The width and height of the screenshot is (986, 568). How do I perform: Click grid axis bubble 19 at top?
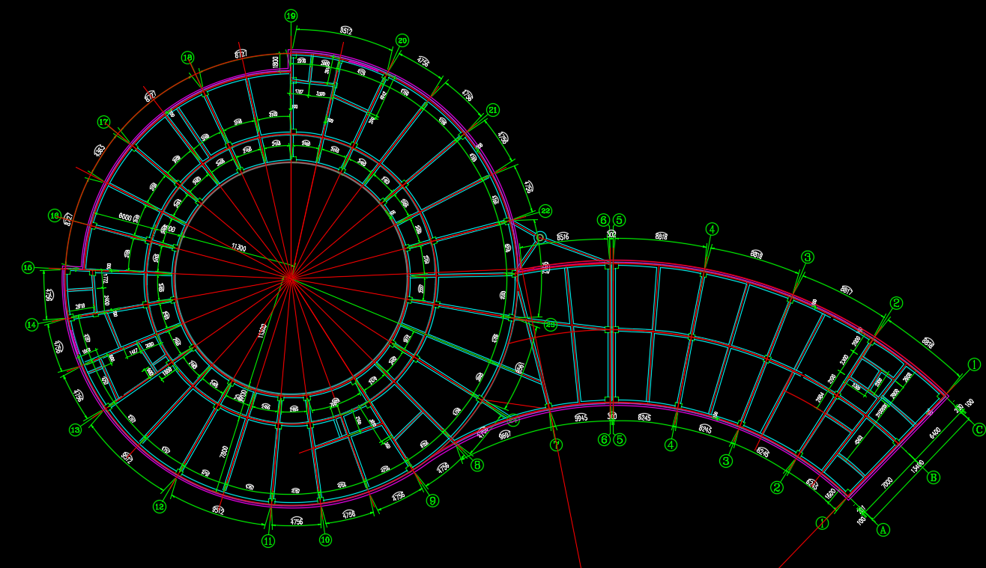point(291,16)
